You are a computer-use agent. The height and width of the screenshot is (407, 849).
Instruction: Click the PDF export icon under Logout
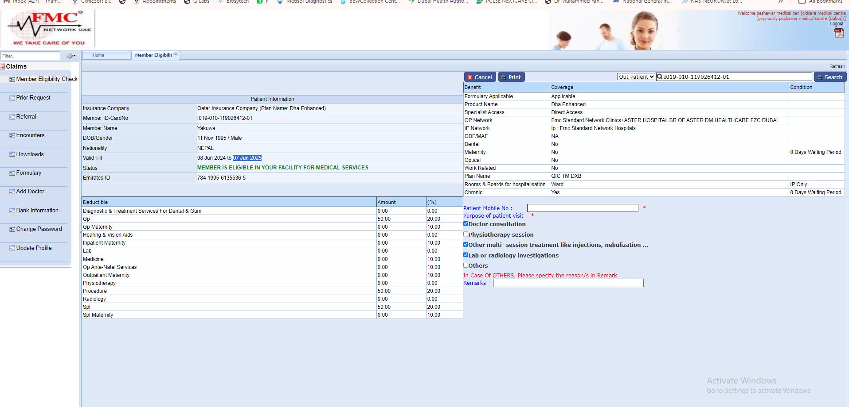point(839,33)
